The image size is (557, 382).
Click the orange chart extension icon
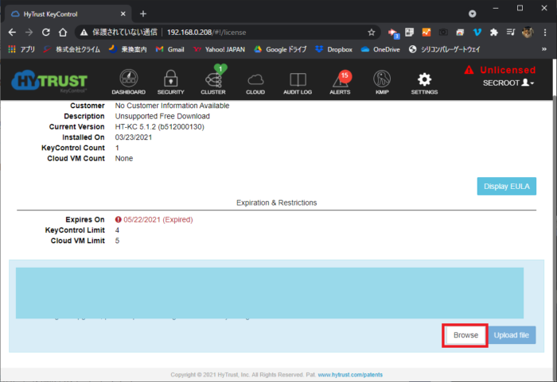(x=427, y=33)
